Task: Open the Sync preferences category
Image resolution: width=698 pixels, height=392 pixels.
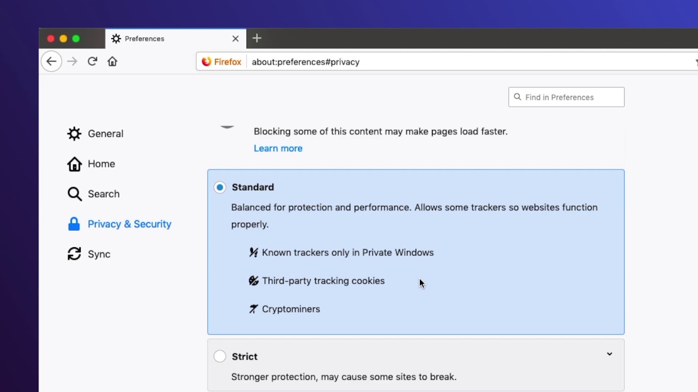Action: pyautogui.click(x=99, y=254)
